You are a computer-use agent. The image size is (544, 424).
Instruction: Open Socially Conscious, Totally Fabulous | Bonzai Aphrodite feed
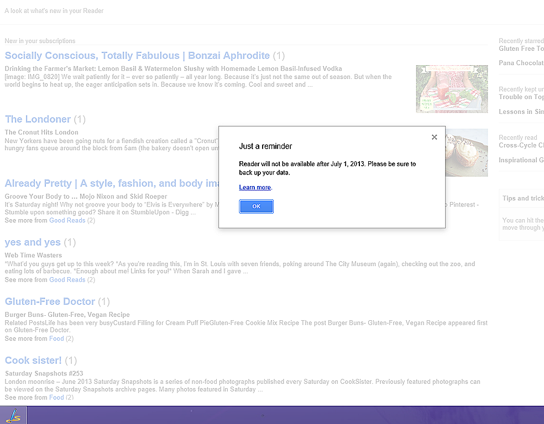click(137, 55)
